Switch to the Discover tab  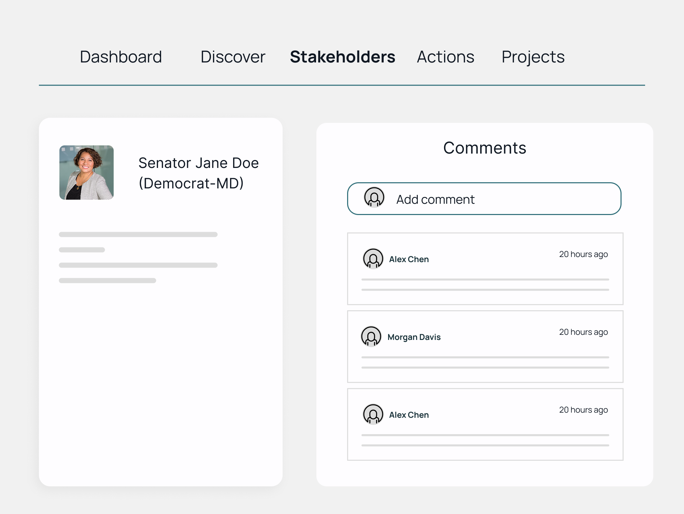tap(233, 57)
